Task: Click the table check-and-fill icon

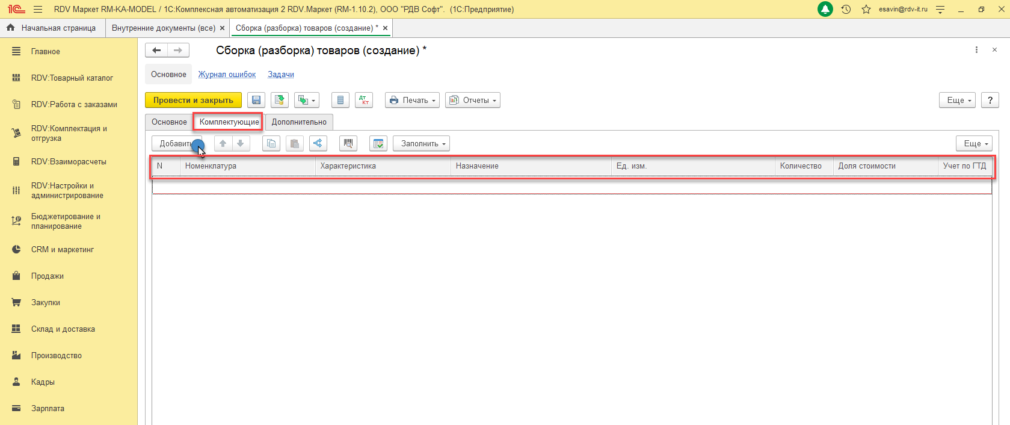Action: coord(378,143)
